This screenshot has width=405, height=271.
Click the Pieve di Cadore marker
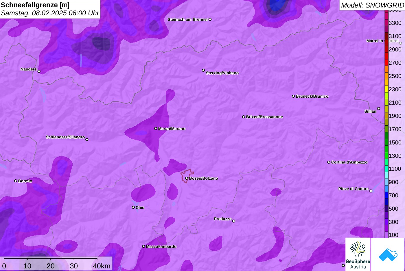(x=371, y=191)
